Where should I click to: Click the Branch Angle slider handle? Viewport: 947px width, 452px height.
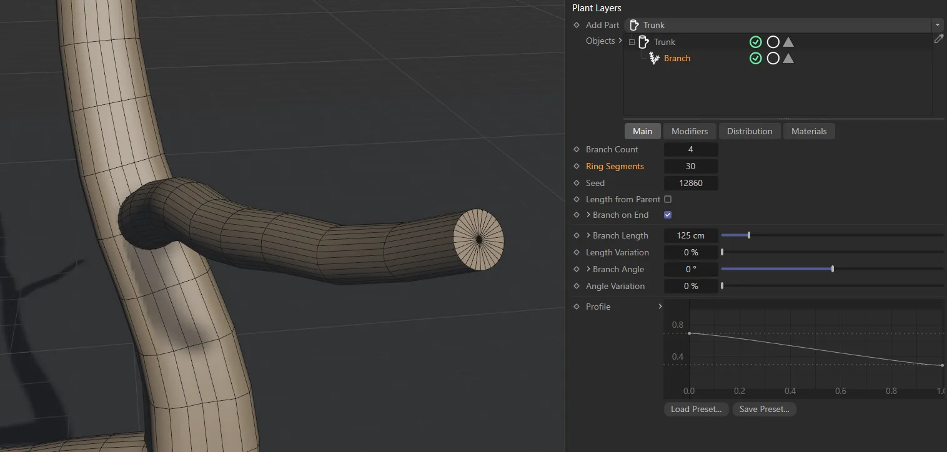tap(833, 269)
